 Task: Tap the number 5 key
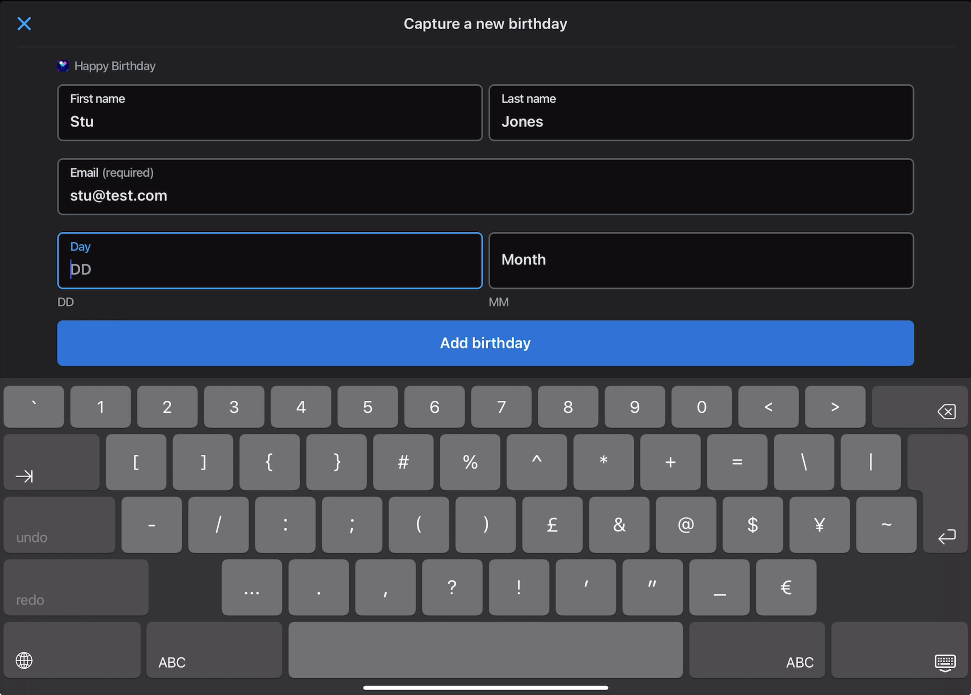368,407
